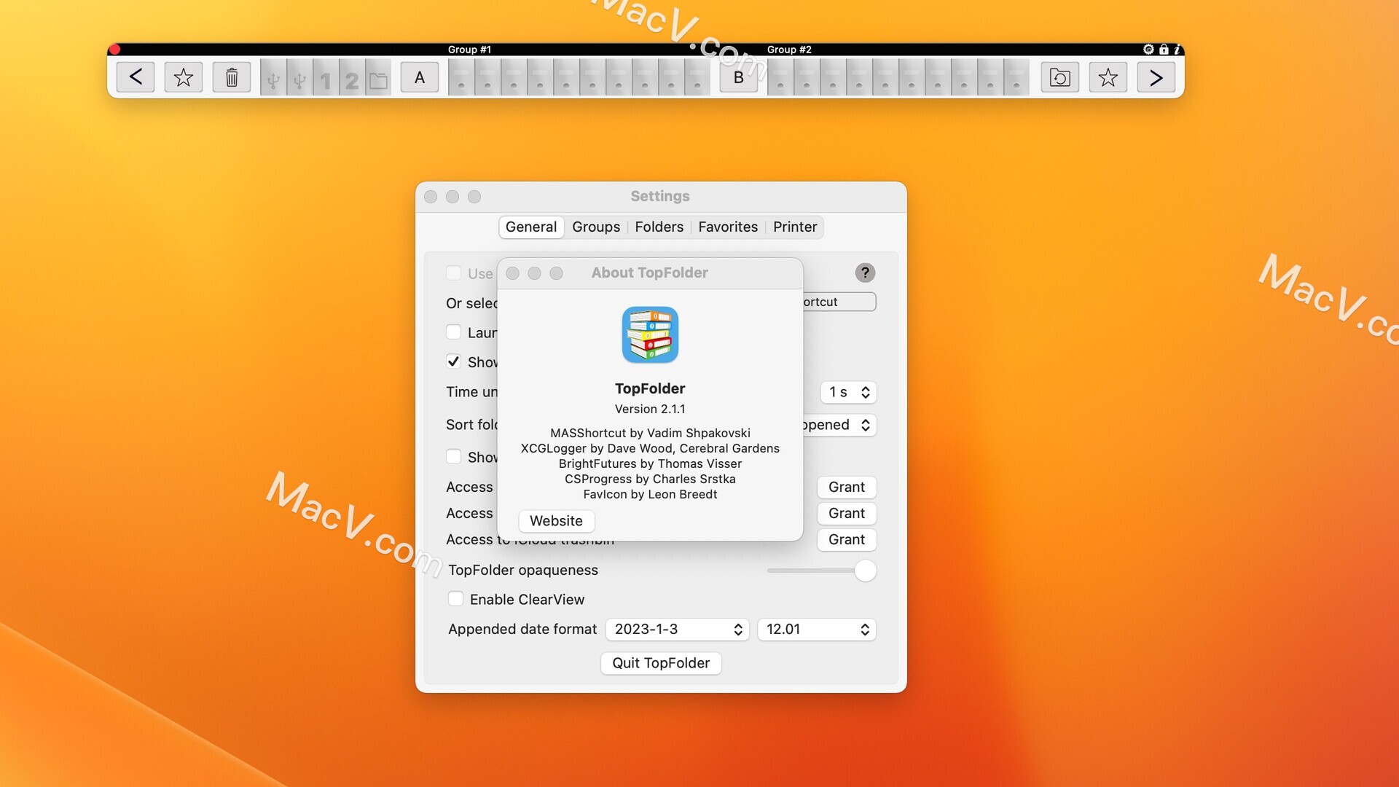1399x787 pixels.
Task: Click the slot numbered 2
Action: point(352,79)
